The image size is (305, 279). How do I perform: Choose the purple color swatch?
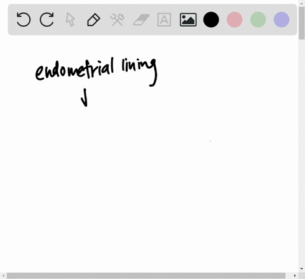281,20
